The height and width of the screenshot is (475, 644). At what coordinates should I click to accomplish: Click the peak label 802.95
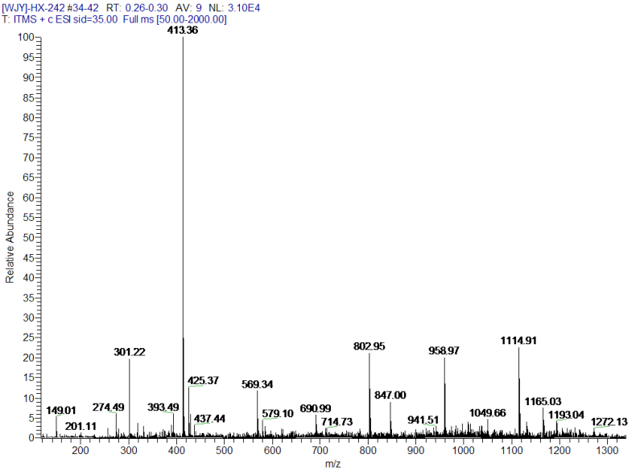pyautogui.click(x=369, y=346)
